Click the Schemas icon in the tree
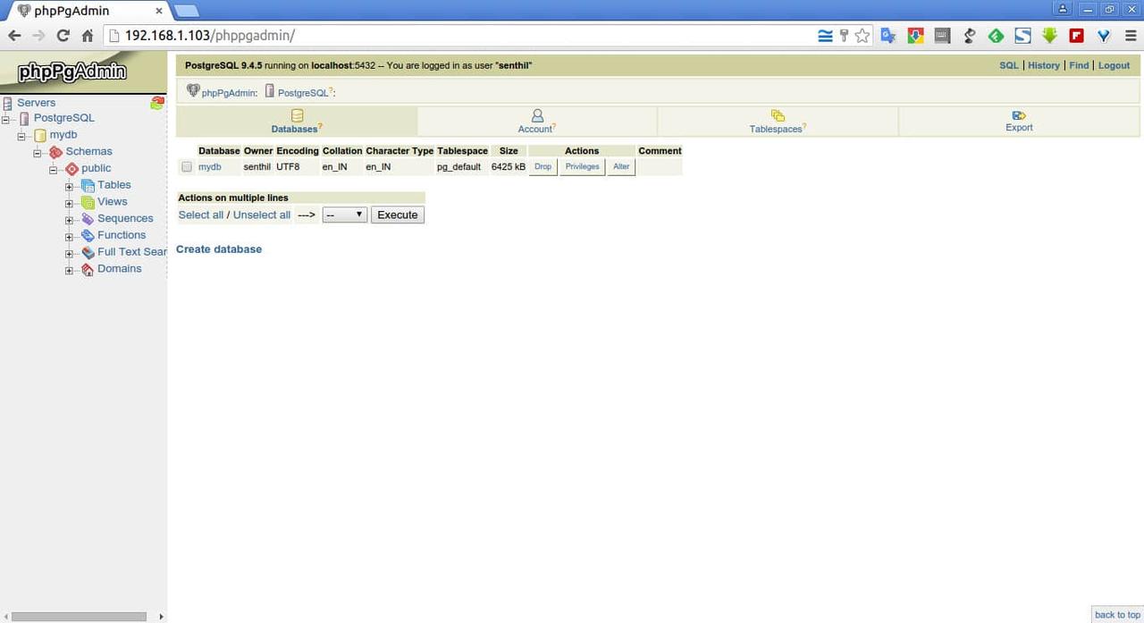 (55, 152)
